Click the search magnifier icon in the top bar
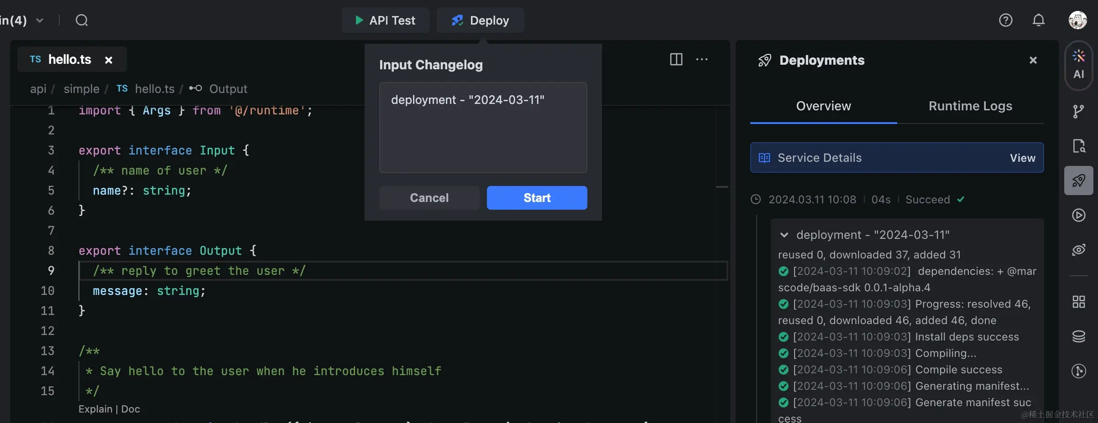 [x=81, y=20]
